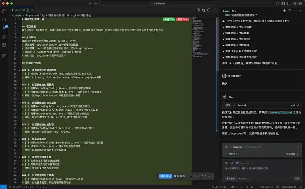Screen dimensions: 305x189
Task: Open the Kimi K2 model selector
Action: pyautogui.click(x=243, y=179)
